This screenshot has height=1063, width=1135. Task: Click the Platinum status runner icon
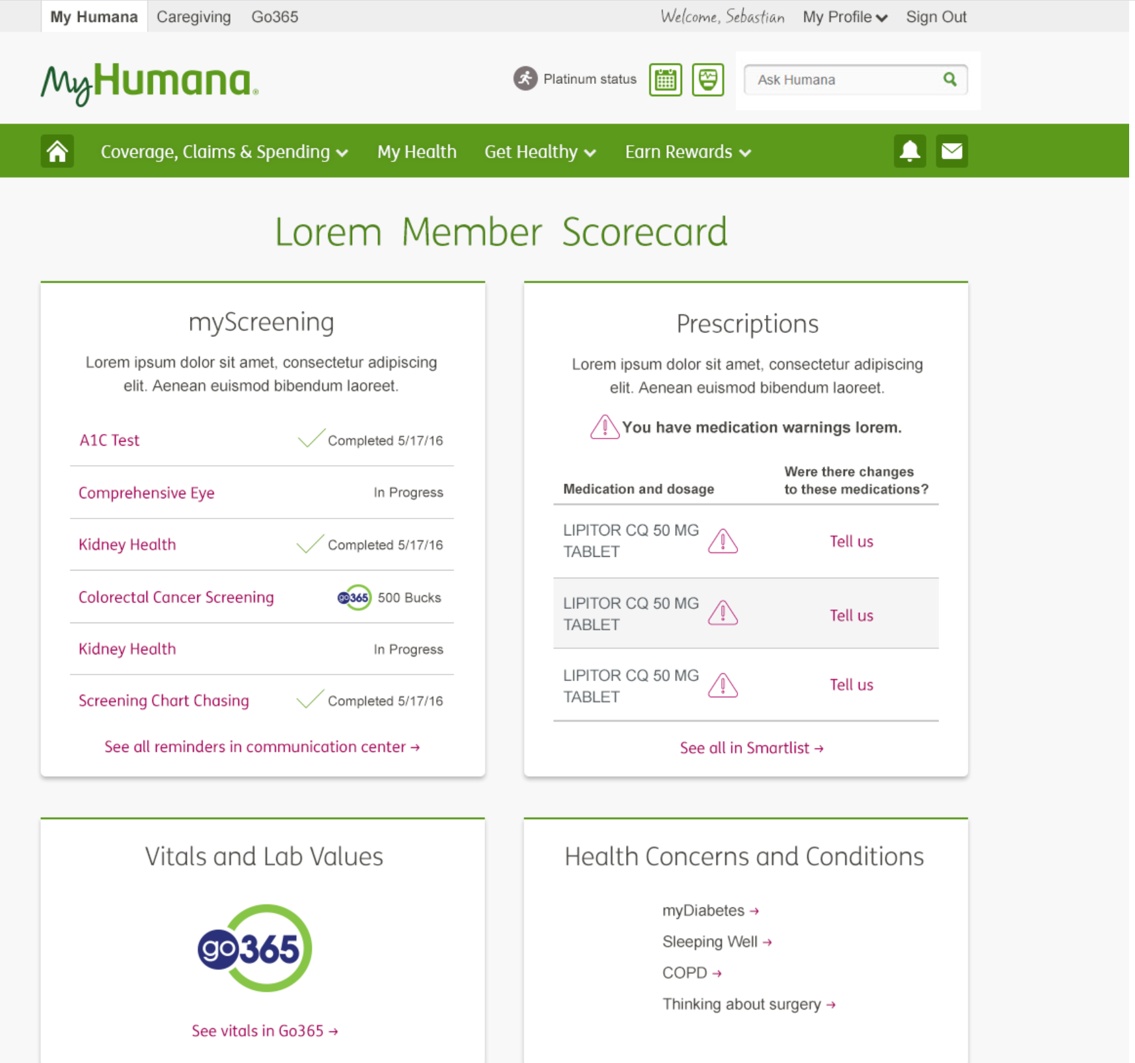[x=525, y=79]
